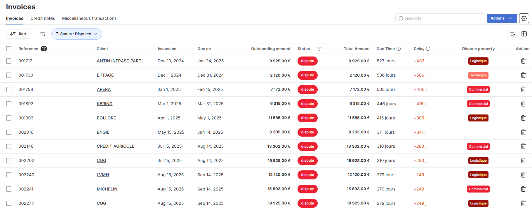Switch to Invoices tab
This screenshot has width=532, height=210.
point(15,18)
